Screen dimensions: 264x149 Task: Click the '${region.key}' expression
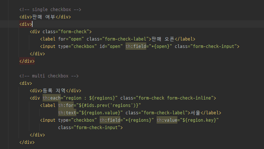pyautogui.click(x=199, y=120)
